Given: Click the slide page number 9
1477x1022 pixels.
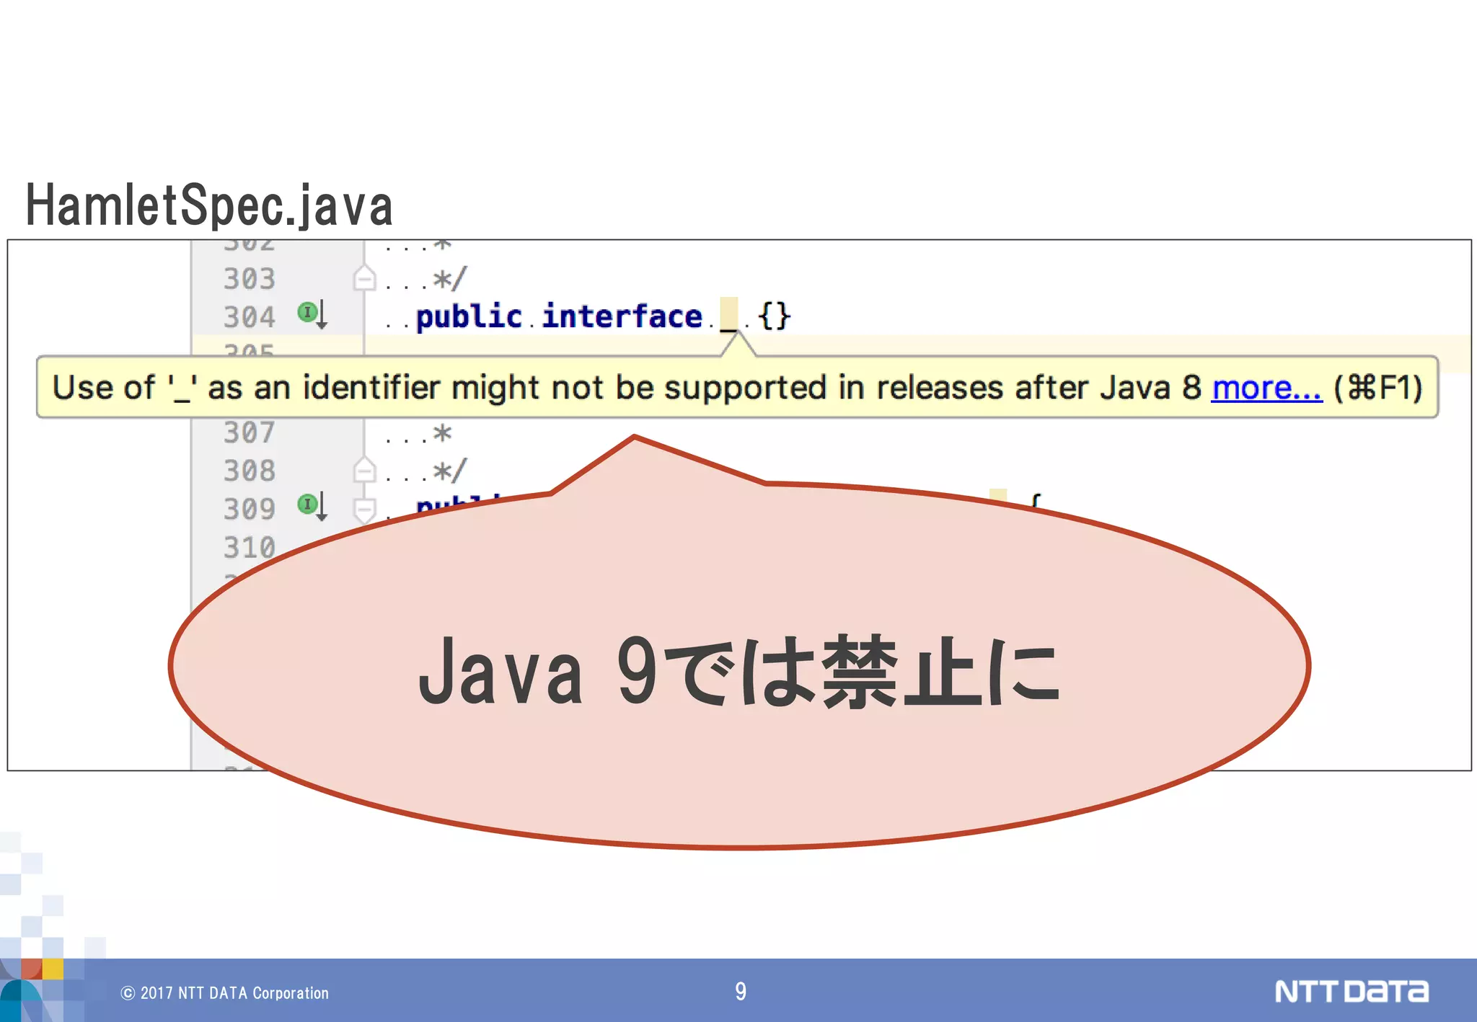Looking at the screenshot, I should (741, 992).
